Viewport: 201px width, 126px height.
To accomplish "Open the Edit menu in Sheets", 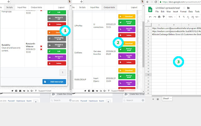I will 163,12.
